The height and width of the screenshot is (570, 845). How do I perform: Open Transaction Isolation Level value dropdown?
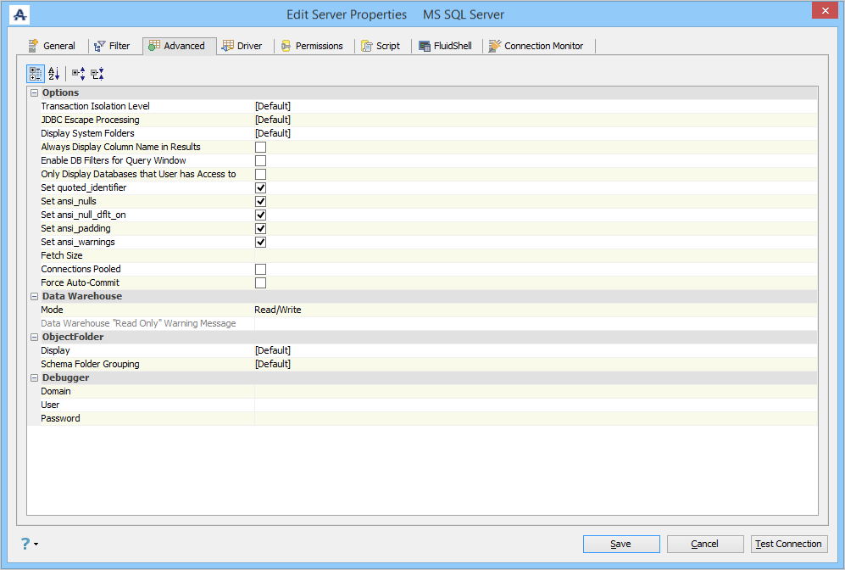click(x=536, y=106)
